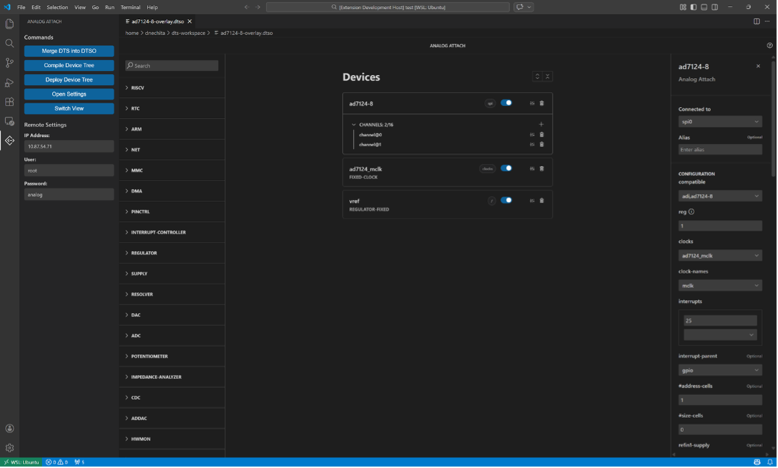Click Open Settings button

point(69,94)
